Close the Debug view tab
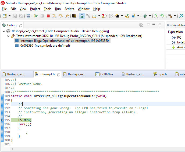The image size is (185, 152). coord(20,25)
